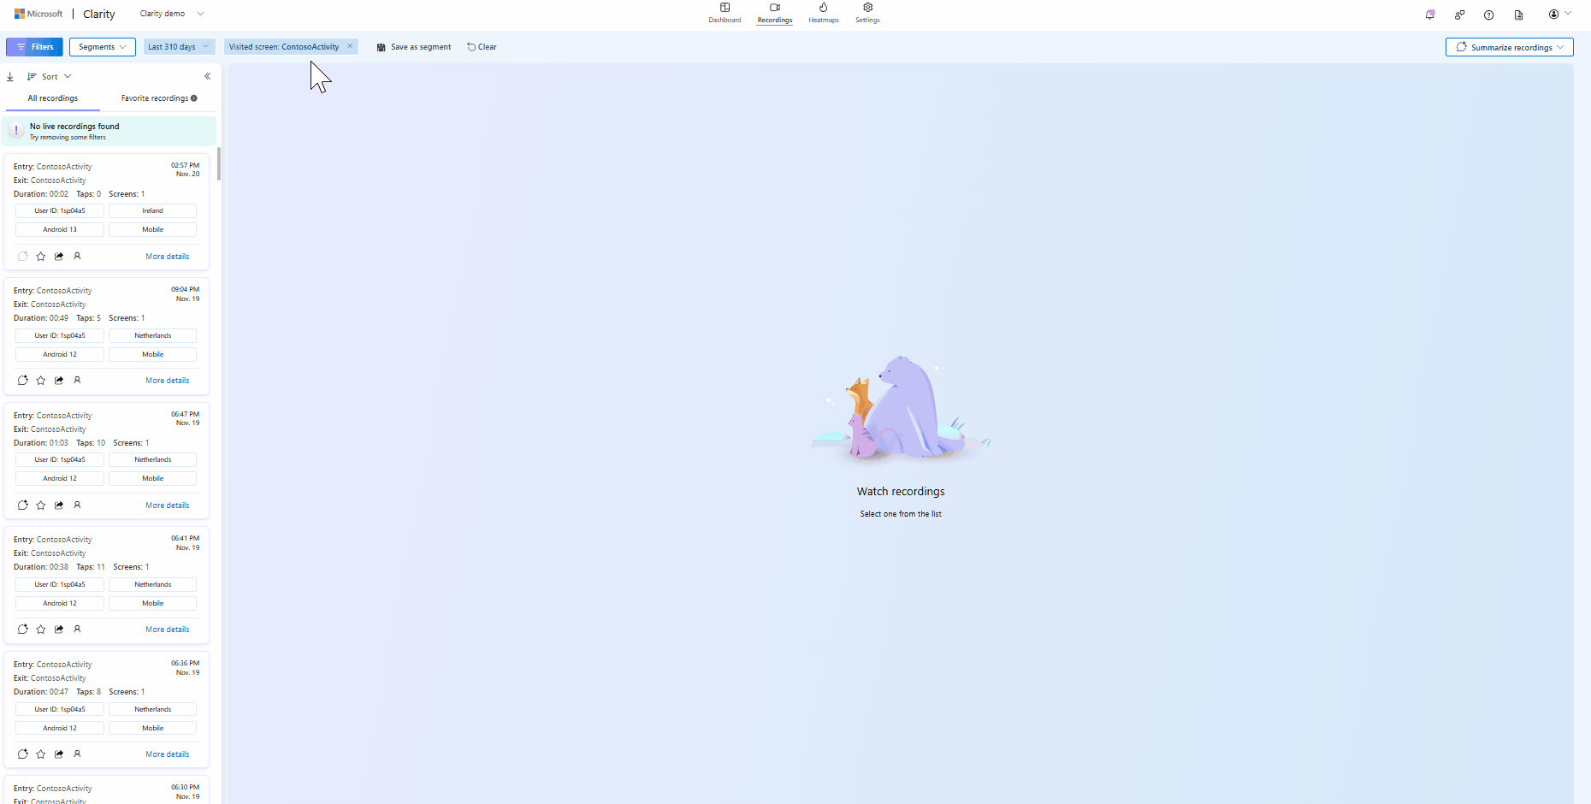Image resolution: width=1591 pixels, height=804 pixels.
Task: Share the 06:47 PM Nov. 19 recording
Action: click(x=59, y=505)
